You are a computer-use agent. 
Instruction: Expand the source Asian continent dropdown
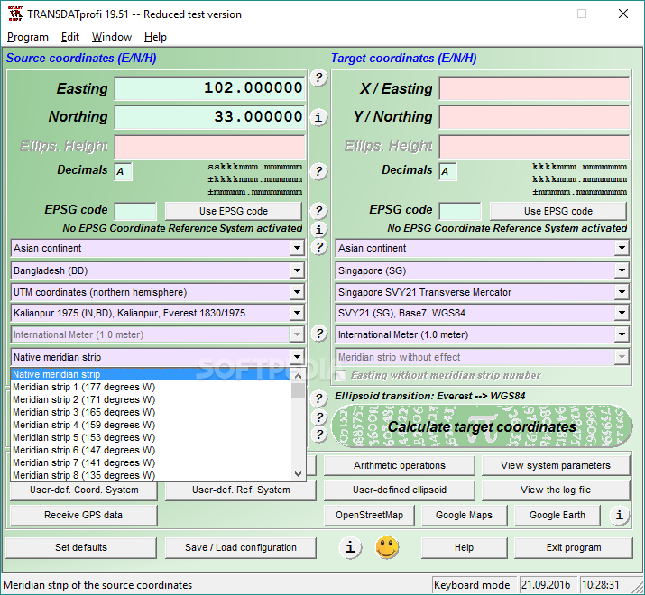pyautogui.click(x=297, y=248)
